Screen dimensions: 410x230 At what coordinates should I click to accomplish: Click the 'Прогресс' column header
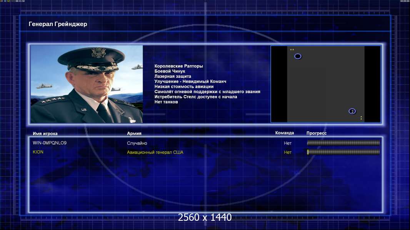317,133
